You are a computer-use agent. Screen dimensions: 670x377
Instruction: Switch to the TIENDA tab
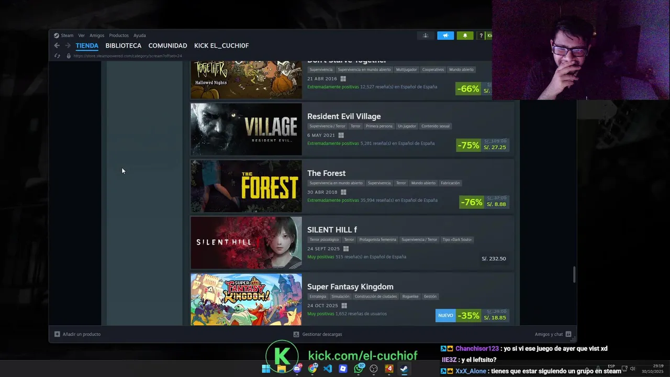(87, 46)
